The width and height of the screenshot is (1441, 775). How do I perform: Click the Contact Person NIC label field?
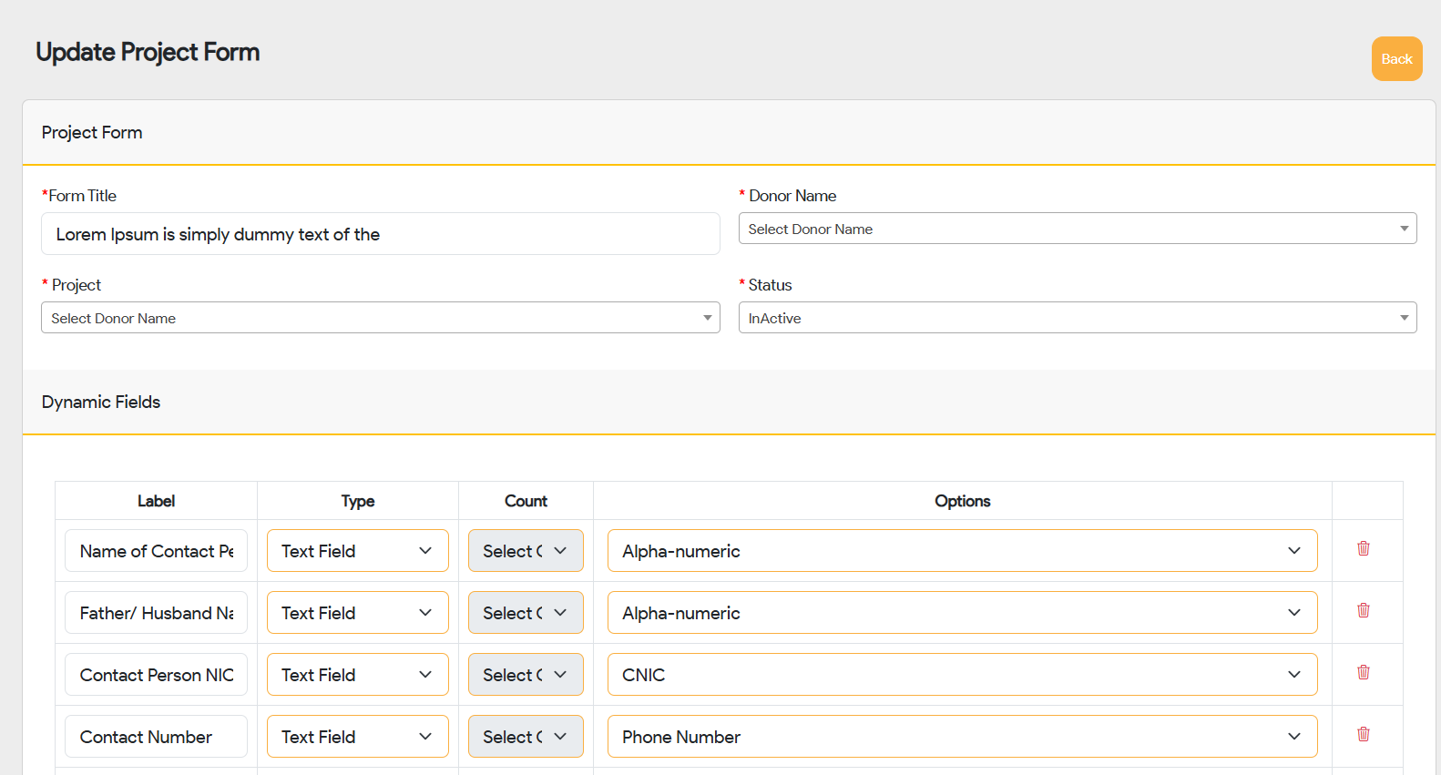(x=156, y=675)
